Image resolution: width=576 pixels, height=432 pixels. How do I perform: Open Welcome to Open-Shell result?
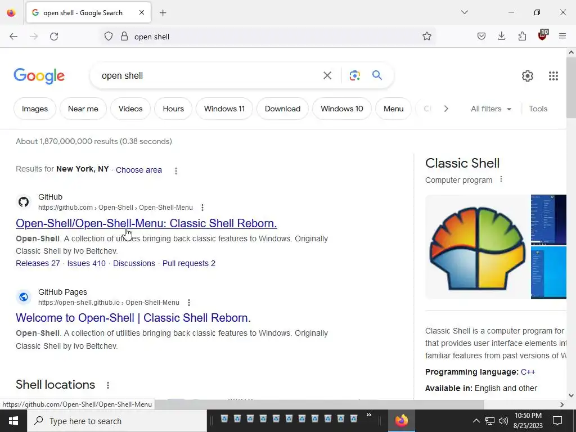pos(133,318)
